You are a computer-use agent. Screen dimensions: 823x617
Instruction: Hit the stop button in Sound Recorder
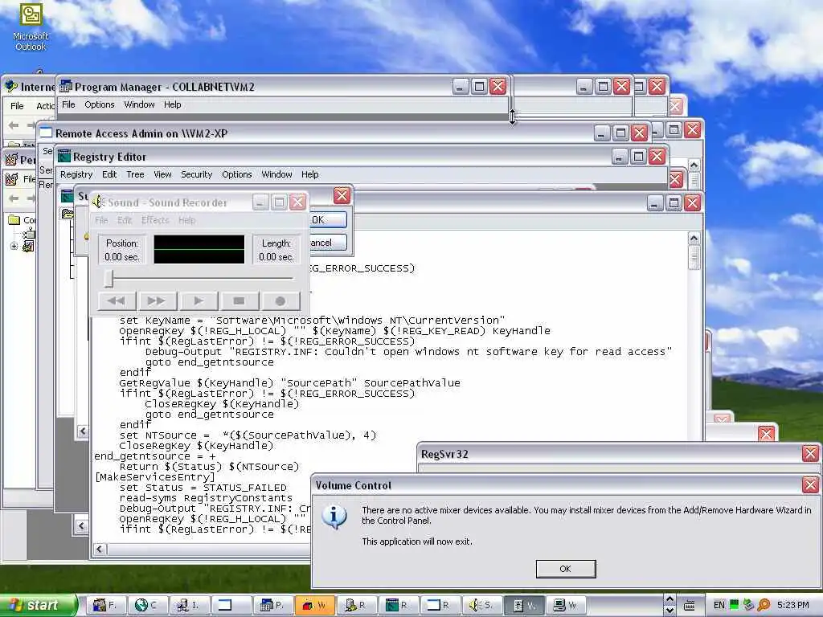coord(239,300)
